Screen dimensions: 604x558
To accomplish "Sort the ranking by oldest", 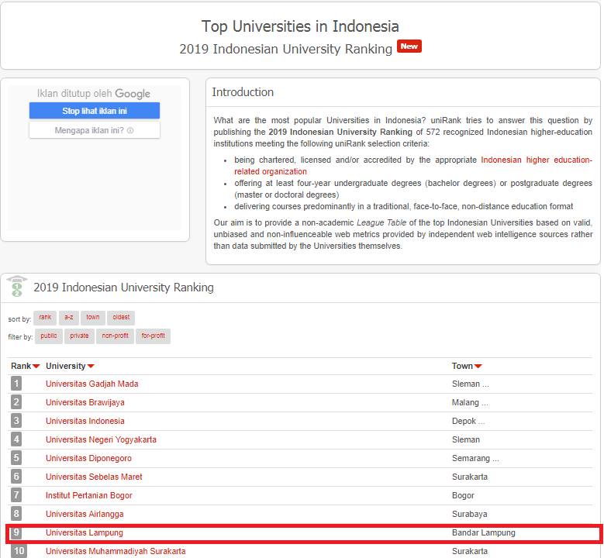I will pos(121,318).
